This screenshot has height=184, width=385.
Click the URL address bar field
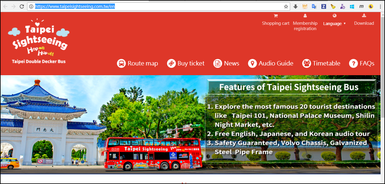click(159, 6)
